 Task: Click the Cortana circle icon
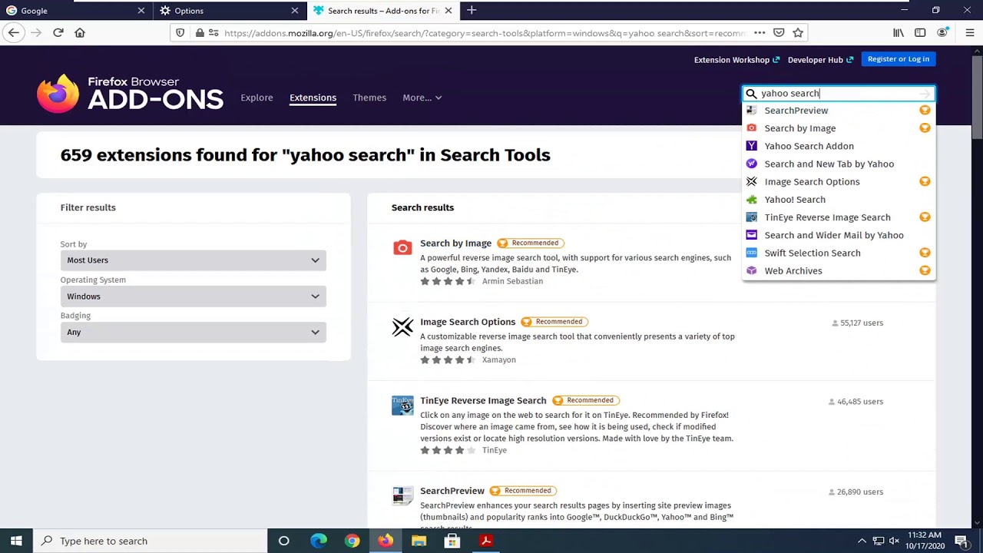(x=283, y=541)
